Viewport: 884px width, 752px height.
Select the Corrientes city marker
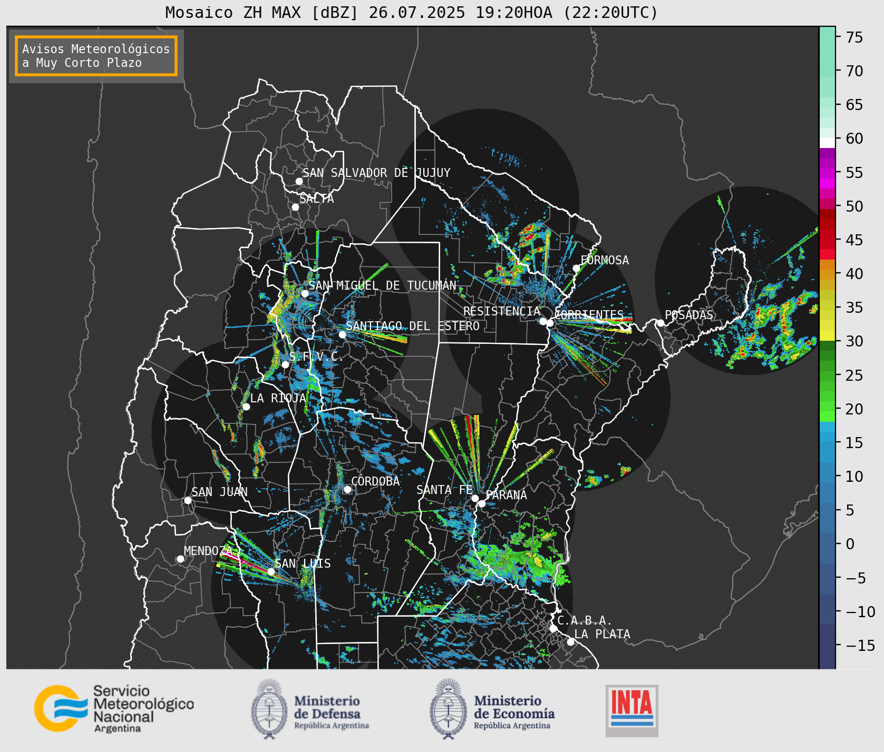pos(550,323)
